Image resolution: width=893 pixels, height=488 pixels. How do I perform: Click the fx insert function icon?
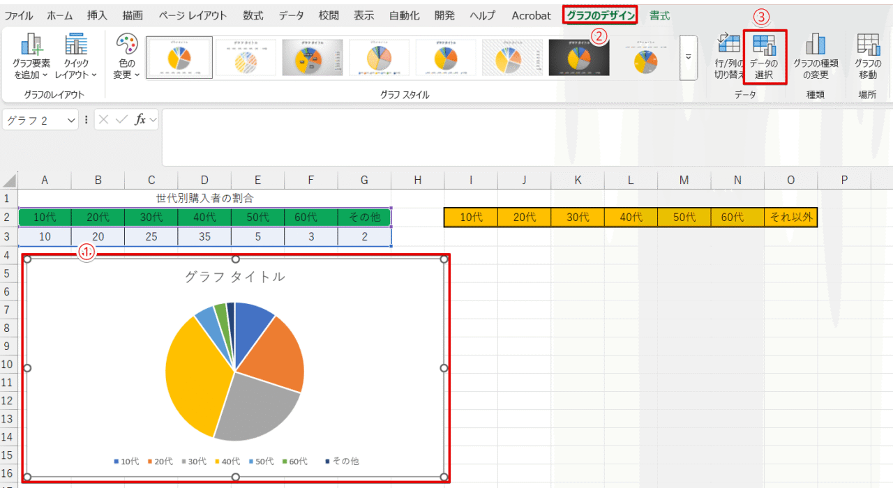140,119
